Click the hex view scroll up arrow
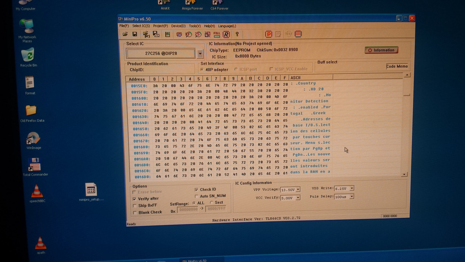 point(407,75)
